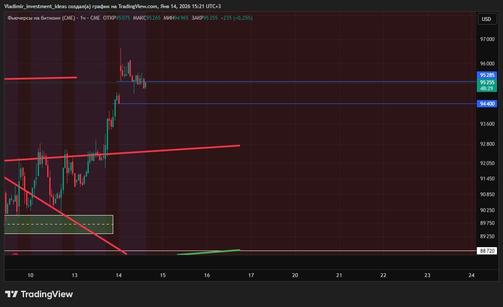
Task: Click the 96 000 price axis label
Action: coord(487,64)
